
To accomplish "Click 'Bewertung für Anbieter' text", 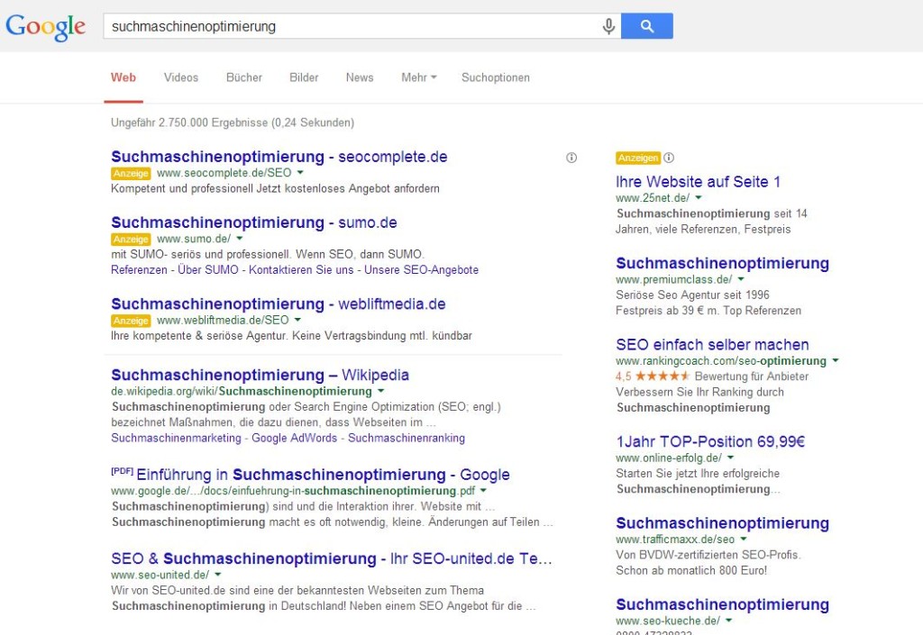I will point(752,376).
